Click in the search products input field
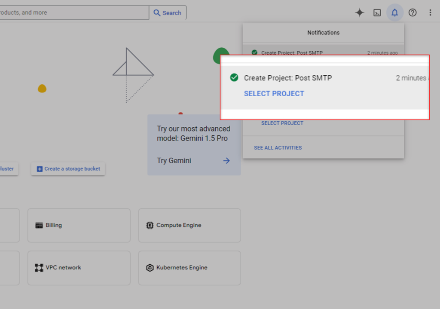The image size is (440, 309). (73, 12)
